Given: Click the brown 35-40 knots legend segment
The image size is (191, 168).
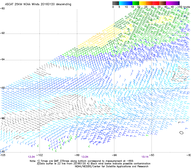Looking at the screenshot, I should point(163,3).
